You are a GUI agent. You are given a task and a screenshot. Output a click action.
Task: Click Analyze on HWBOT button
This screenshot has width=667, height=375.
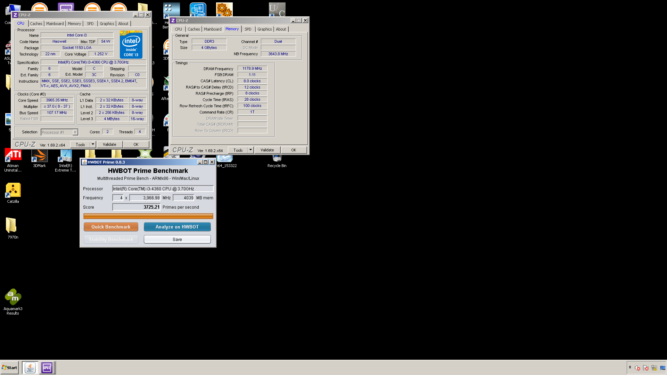coord(177,227)
